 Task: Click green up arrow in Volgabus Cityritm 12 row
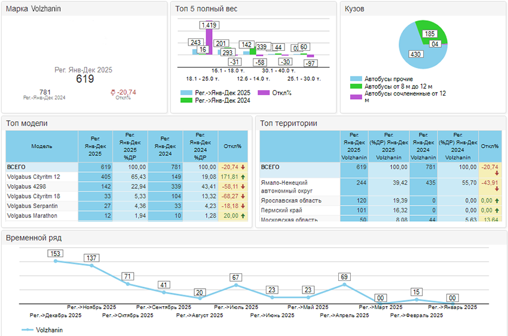tap(243, 178)
